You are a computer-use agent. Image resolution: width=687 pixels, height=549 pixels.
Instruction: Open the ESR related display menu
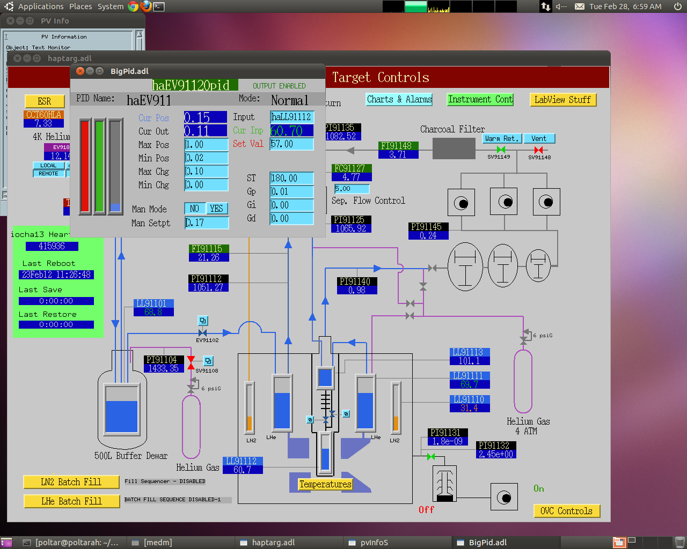[45, 101]
